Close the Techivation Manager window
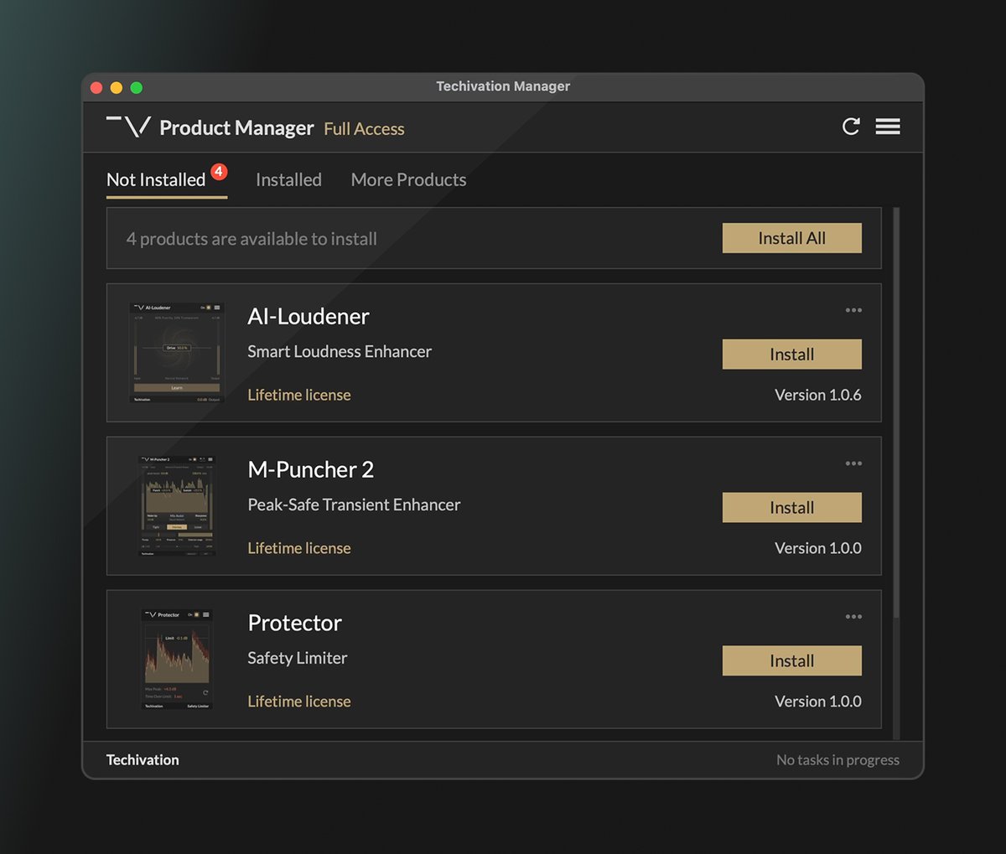This screenshot has height=854, width=1006. pyautogui.click(x=96, y=87)
